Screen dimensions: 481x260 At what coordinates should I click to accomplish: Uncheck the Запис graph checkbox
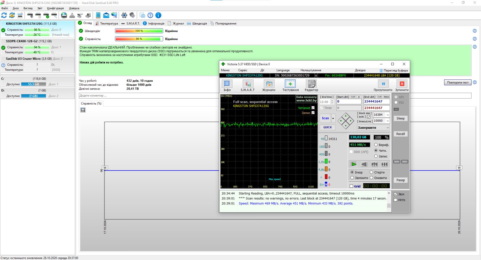[313, 113]
